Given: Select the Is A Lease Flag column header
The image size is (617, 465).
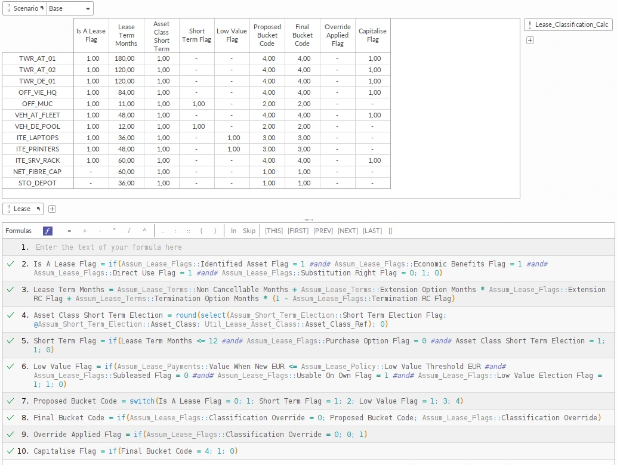Looking at the screenshot, I should 91,35.
